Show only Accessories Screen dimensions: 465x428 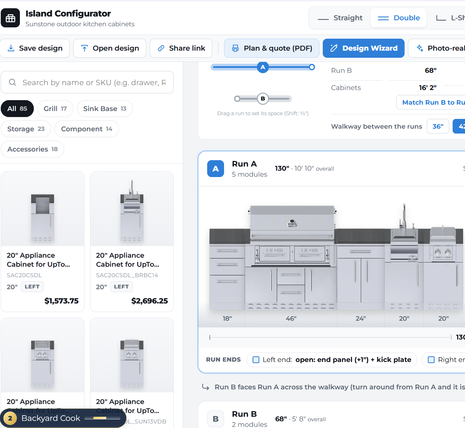(x=33, y=149)
